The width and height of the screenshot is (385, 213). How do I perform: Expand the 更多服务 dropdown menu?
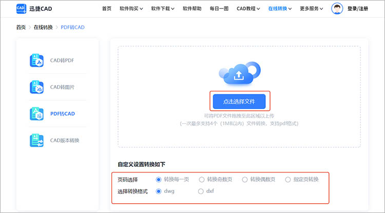[x=312, y=9]
